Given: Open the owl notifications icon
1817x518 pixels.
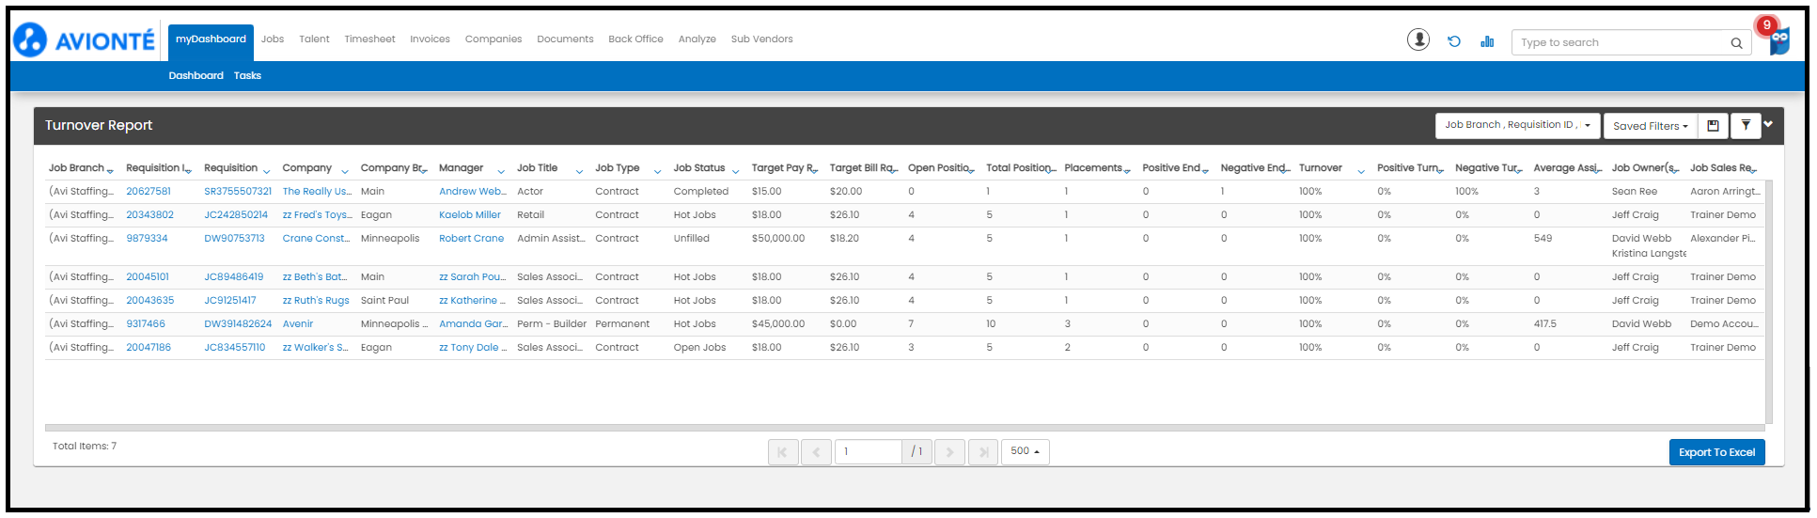Looking at the screenshot, I should [x=1778, y=39].
